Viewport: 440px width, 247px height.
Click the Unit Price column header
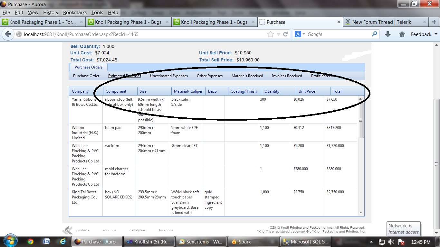coord(313,91)
